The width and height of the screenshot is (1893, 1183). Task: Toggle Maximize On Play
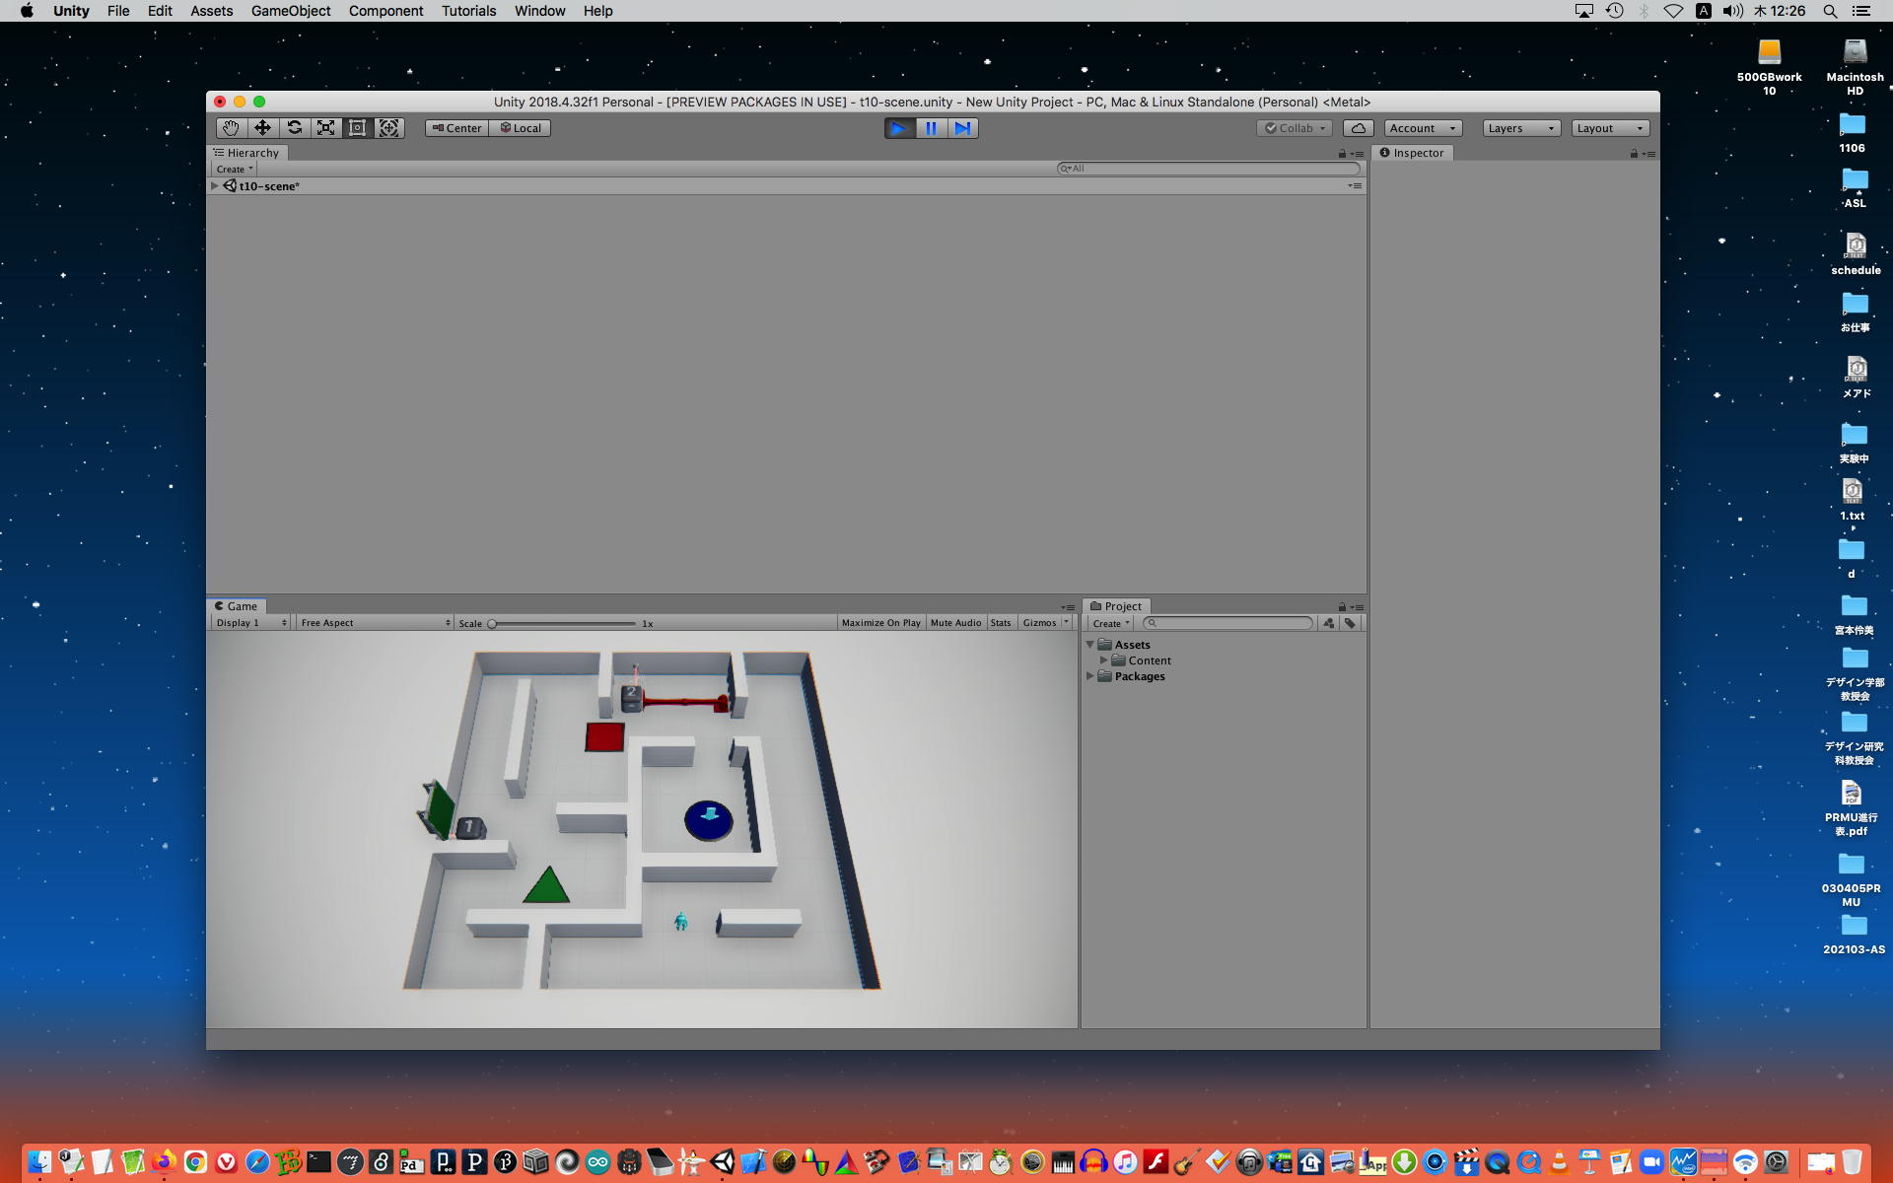880,623
